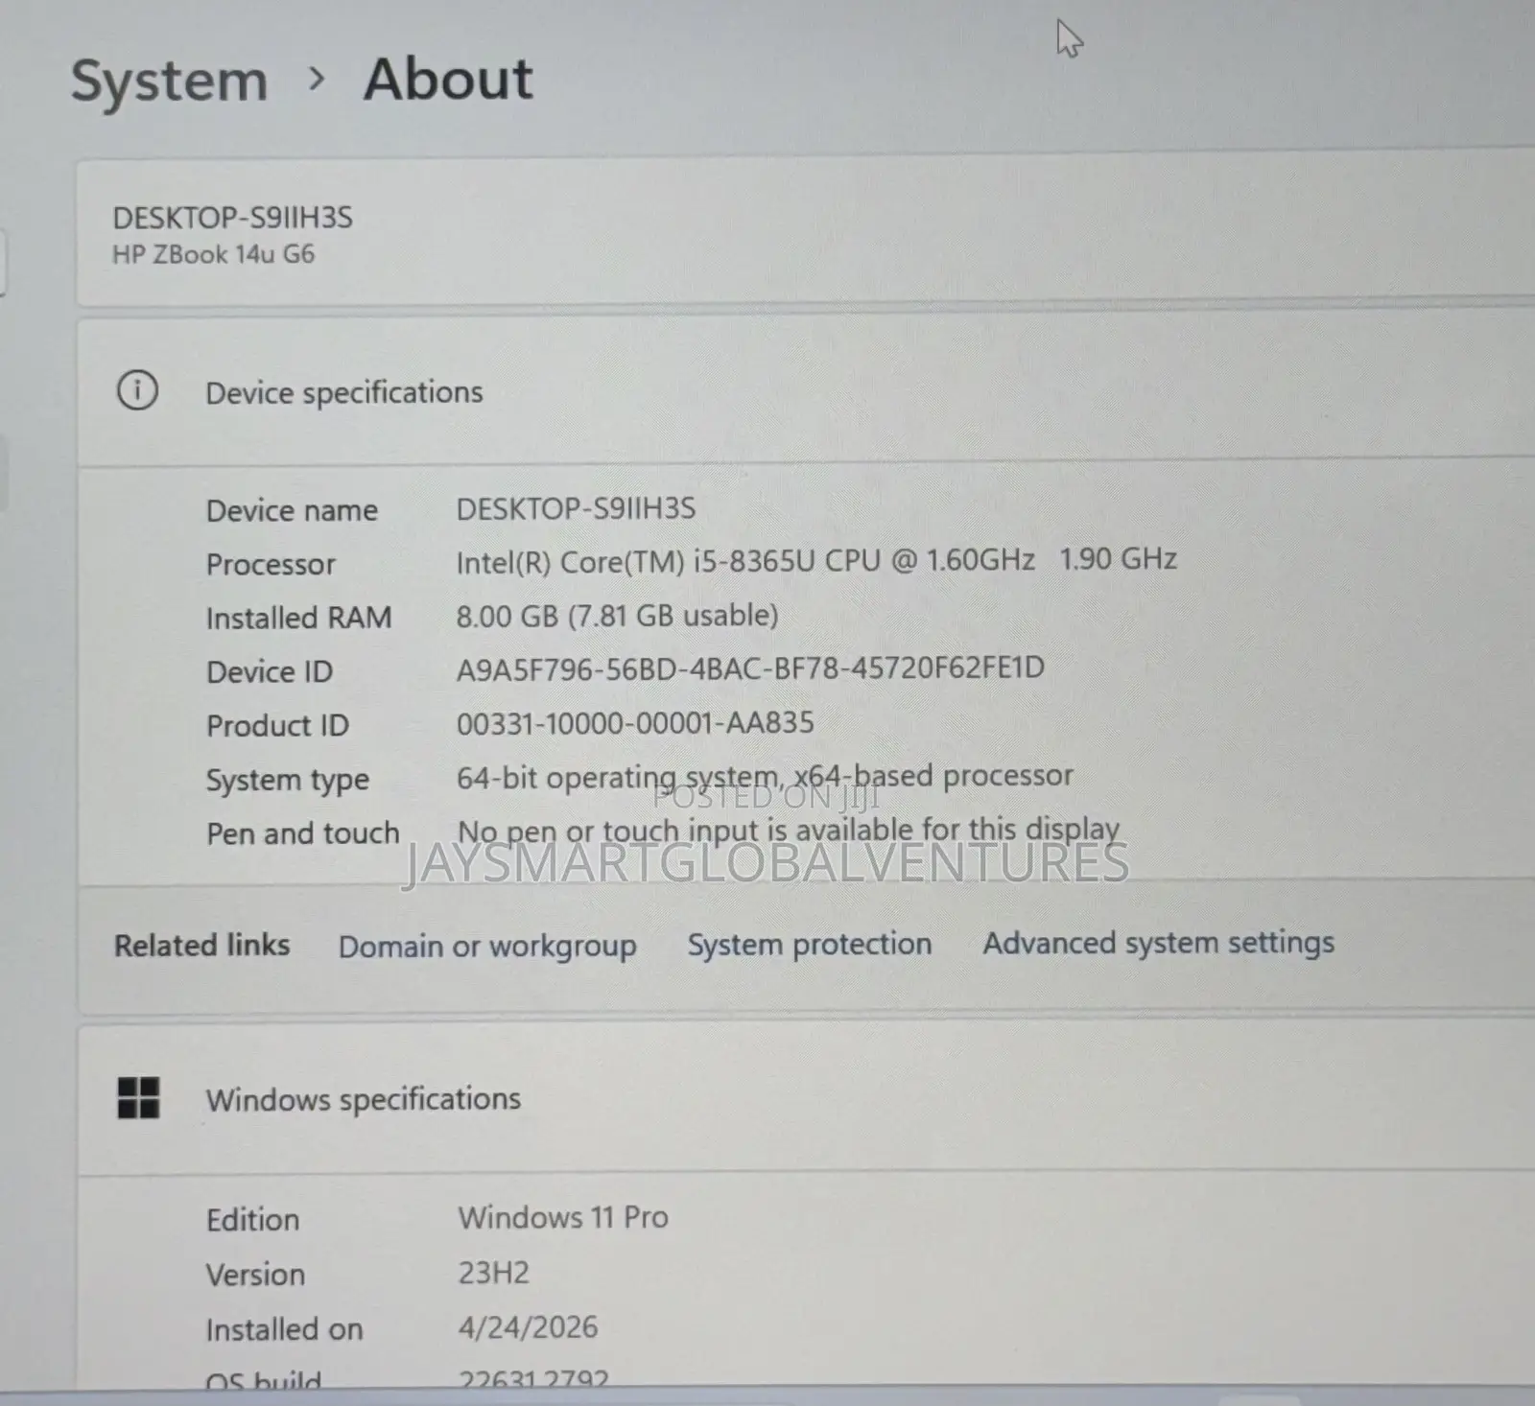This screenshot has height=1406, width=1535.
Task: Click the About breadcrumb heading
Action: click(x=448, y=79)
